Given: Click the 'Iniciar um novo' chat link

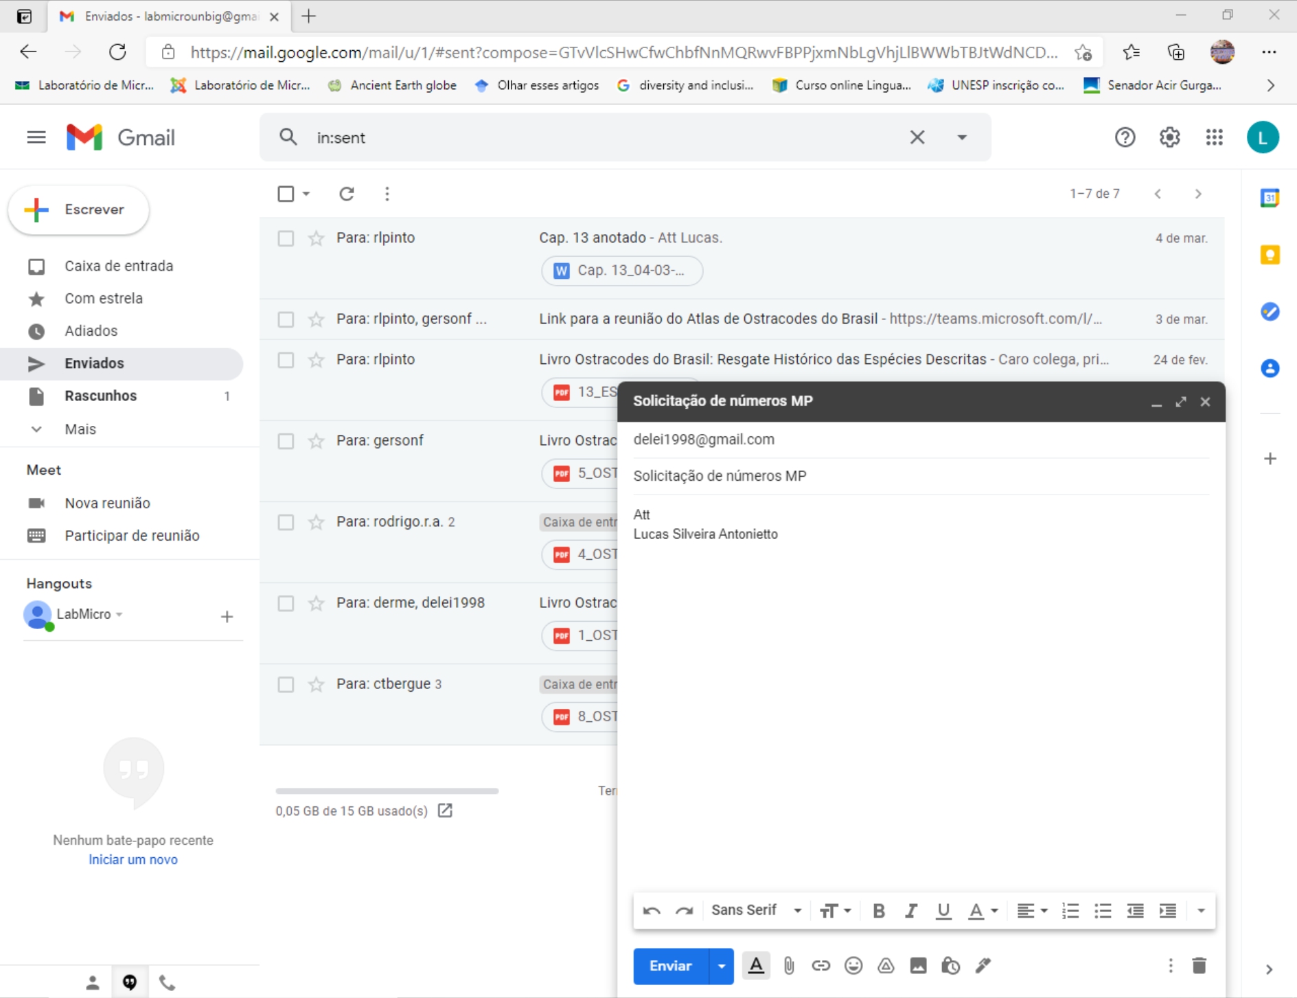Looking at the screenshot, I should point(133,859).
